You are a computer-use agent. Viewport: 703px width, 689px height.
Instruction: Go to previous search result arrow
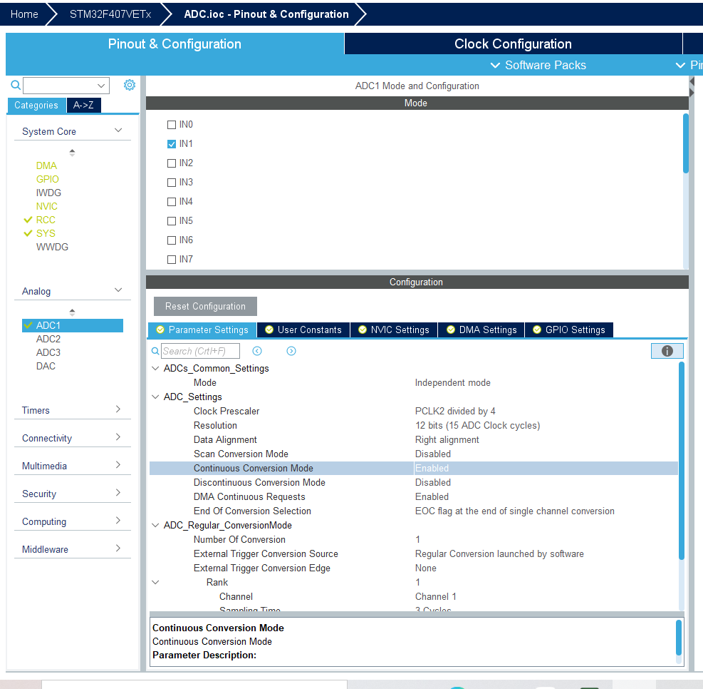pyautogui.click(x=257, y=351)
